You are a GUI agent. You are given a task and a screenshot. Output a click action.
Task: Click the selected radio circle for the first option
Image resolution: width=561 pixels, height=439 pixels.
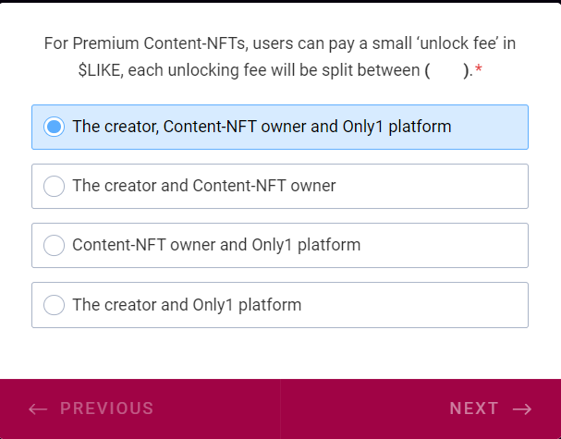coord(55,127)
